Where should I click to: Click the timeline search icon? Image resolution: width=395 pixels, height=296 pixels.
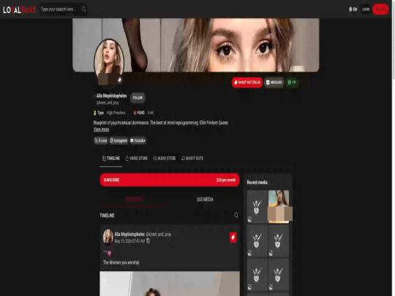point(236,215)
